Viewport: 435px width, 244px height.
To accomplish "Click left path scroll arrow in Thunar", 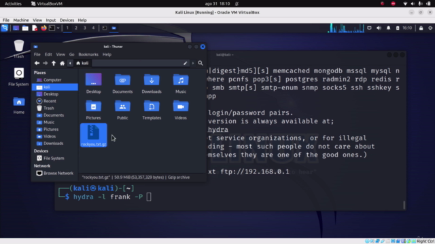I will point(70,63).
